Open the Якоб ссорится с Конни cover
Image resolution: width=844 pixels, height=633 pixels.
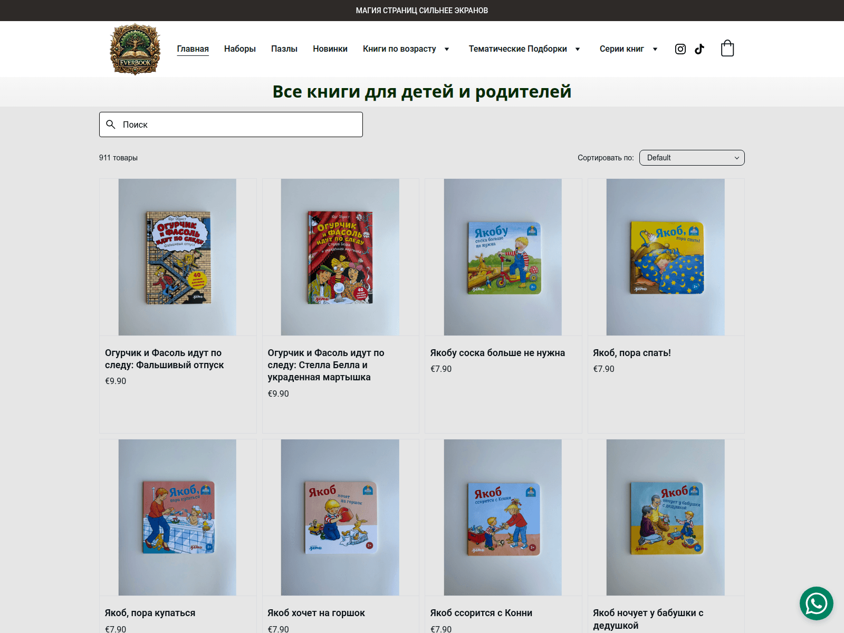(x=503, y=517)
